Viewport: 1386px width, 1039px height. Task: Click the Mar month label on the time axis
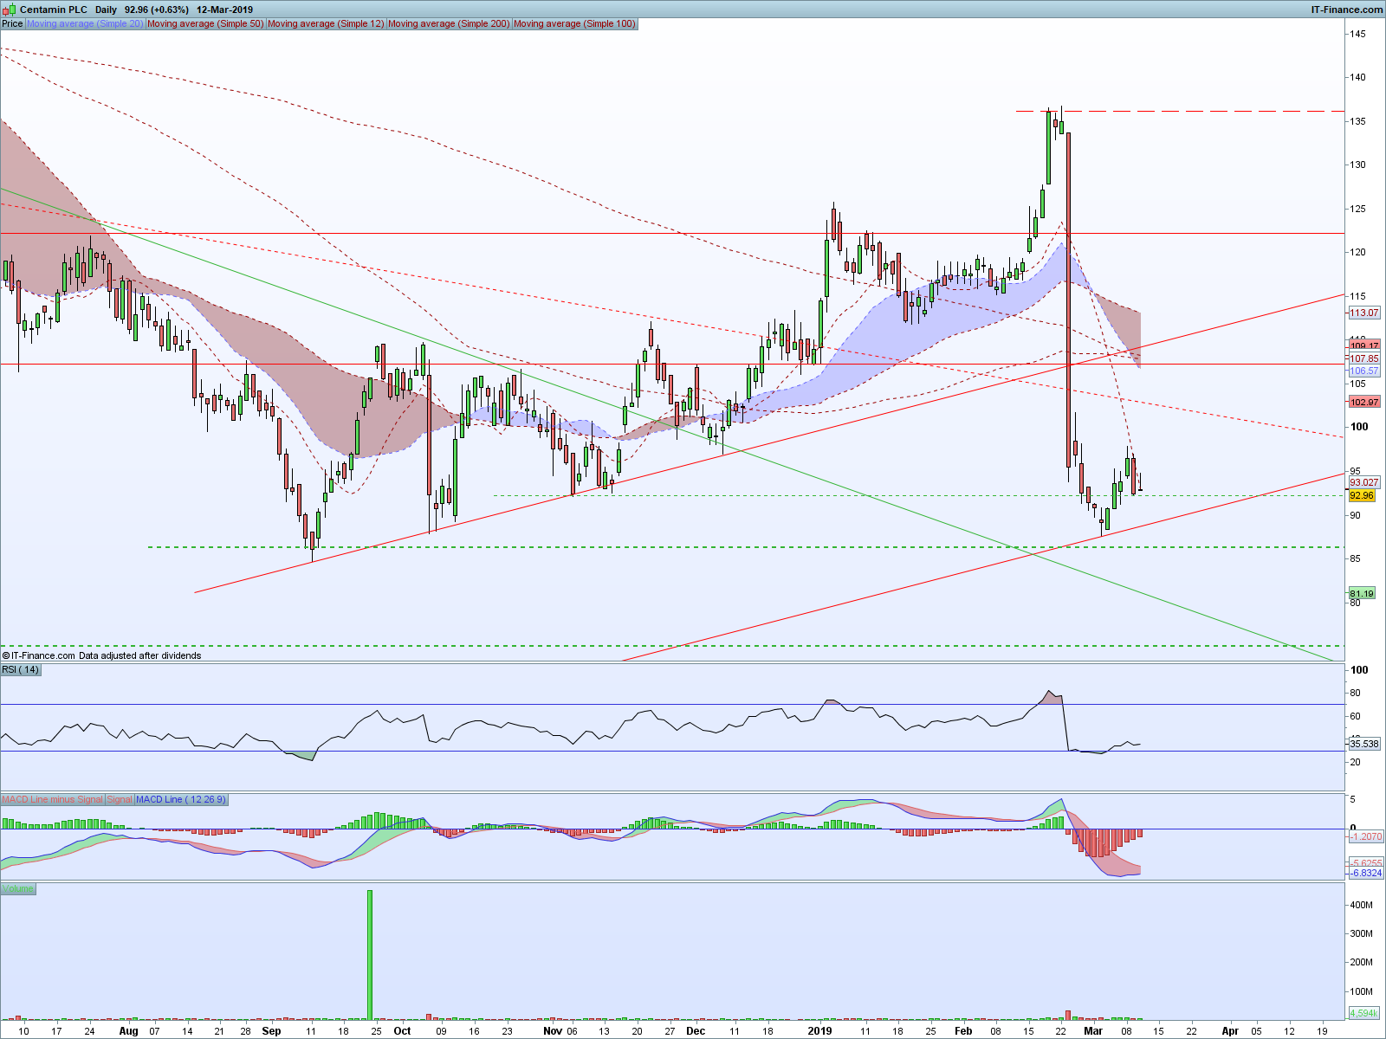(1093, 1030)
